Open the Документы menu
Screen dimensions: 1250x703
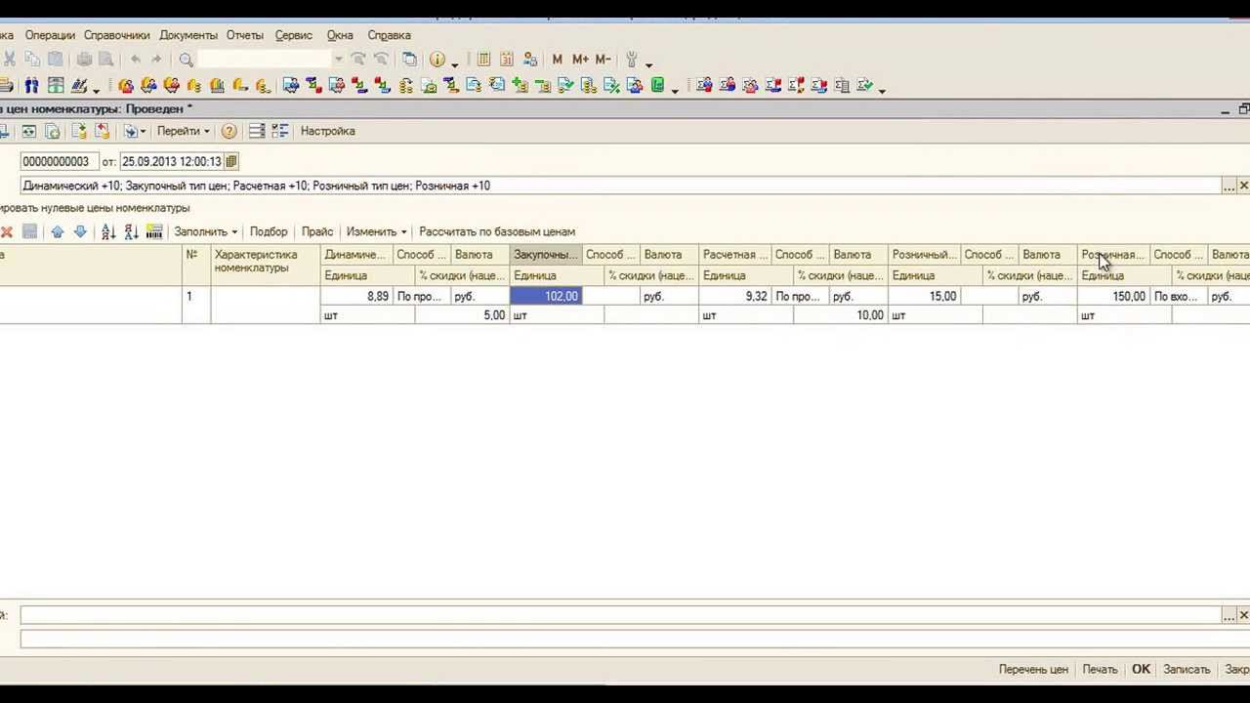click(x=188, y=35)
